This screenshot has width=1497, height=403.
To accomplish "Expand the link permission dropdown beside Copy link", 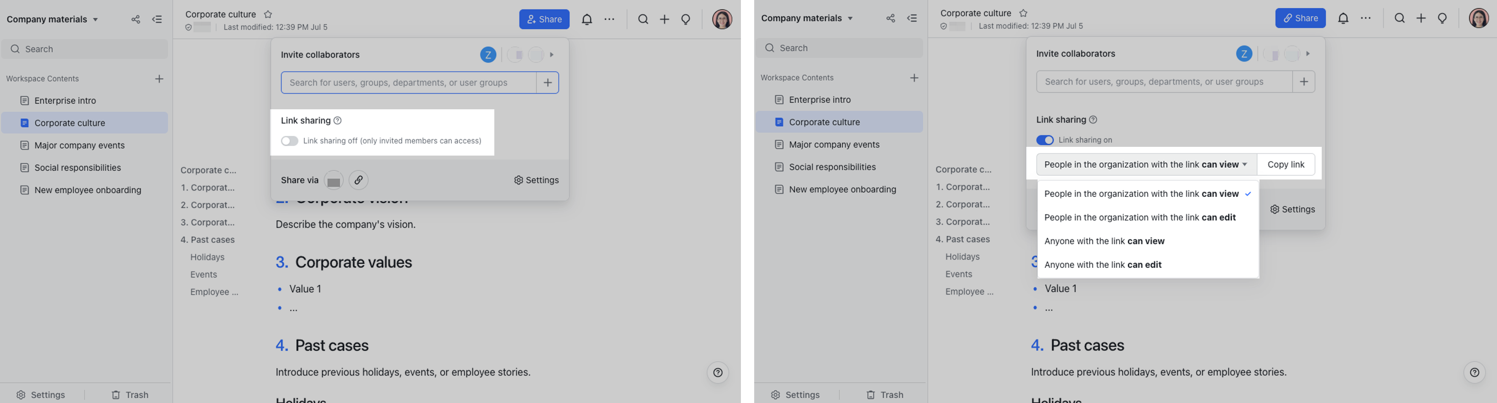I will tap(1145, 165).
